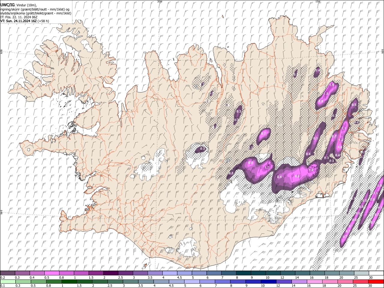Image resolution: width=384 pixels, height=288 pixels.
Task: Click the "20W" longitude label at top
Action: coord(160,1)
